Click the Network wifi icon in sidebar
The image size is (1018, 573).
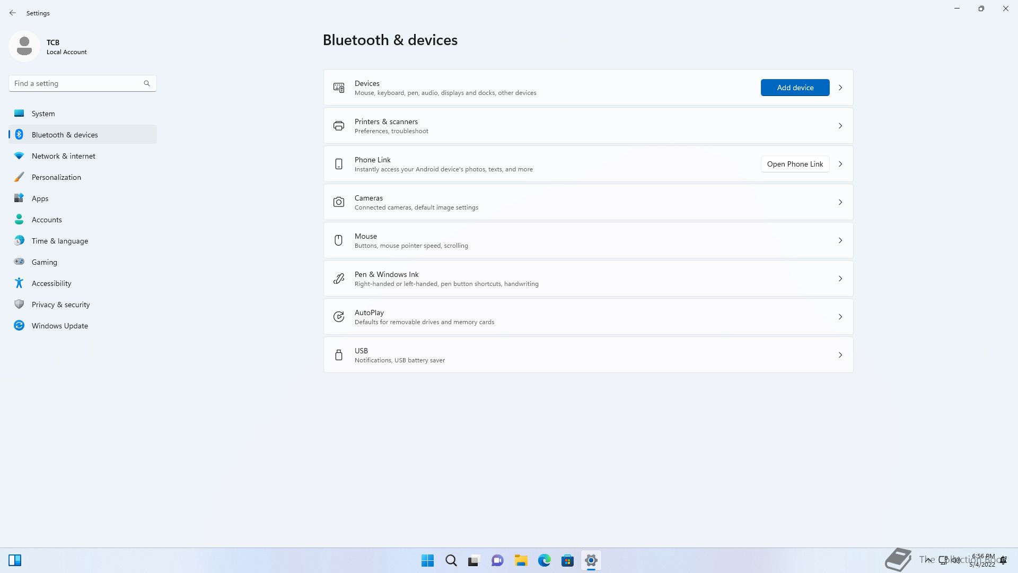[19, 155]
